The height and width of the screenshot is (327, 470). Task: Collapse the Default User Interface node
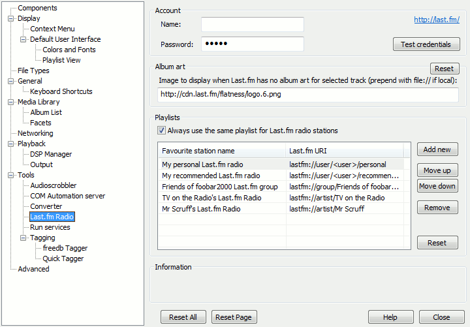coord(23,40)
